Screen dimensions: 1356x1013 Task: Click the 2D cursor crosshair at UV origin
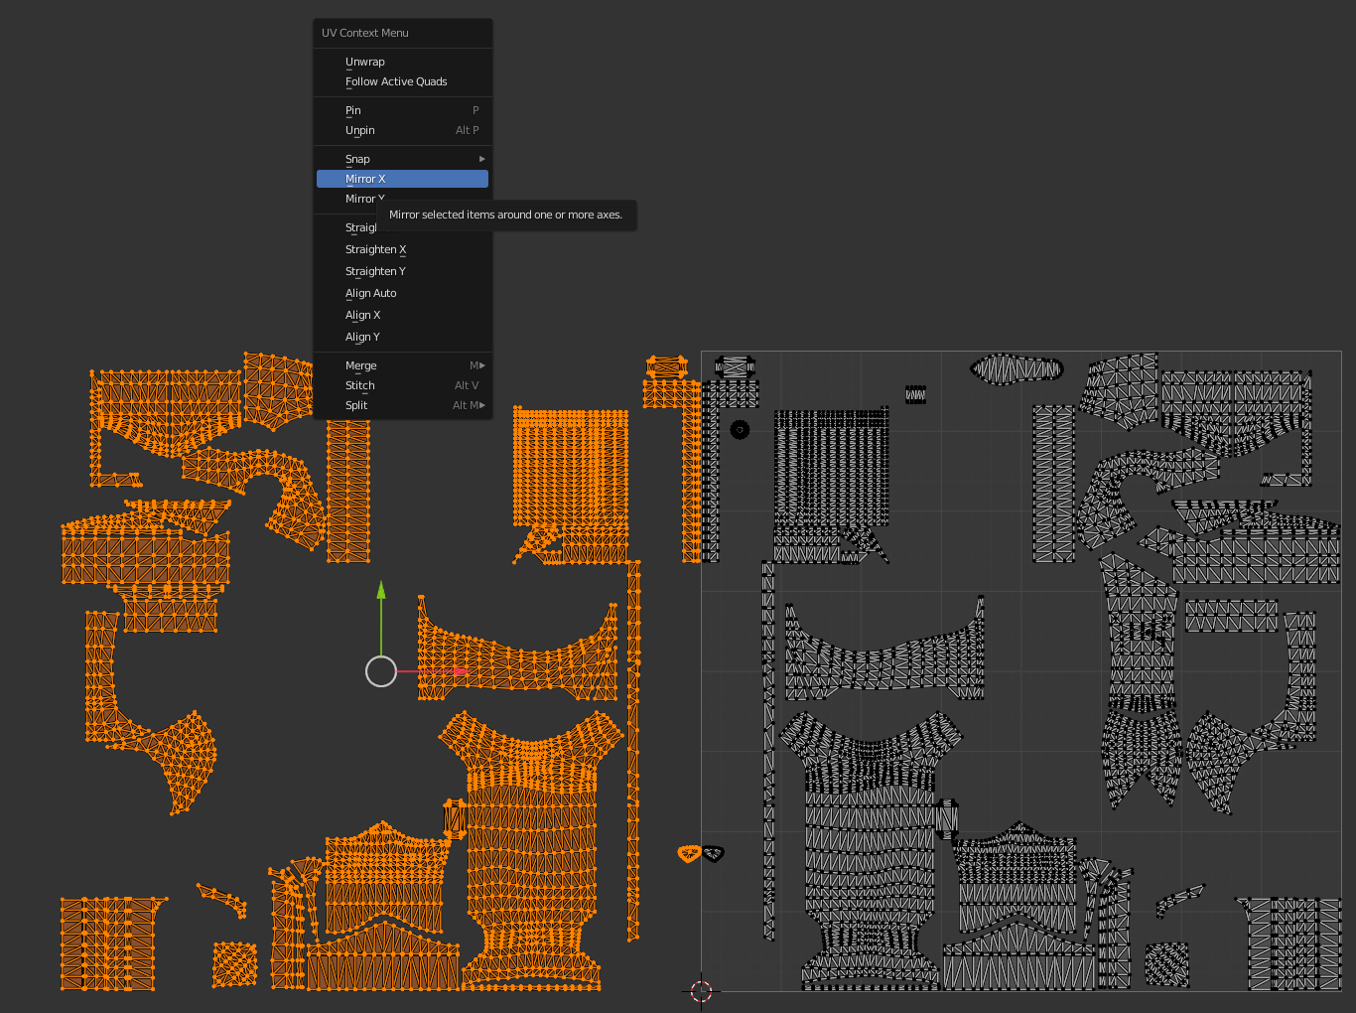click(701, 991)
